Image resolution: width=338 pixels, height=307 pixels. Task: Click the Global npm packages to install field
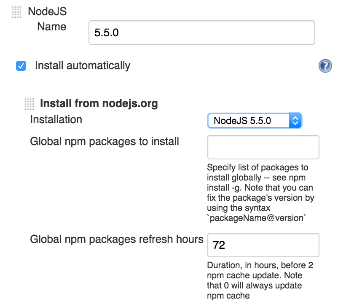pyautogui.click(x=263, y=147)
